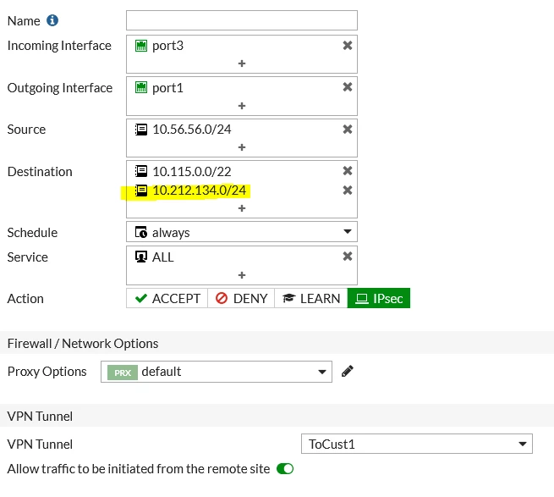Click the port3 interface icon
This screenshot has height=497, width=554.
[x=141, y=46]
